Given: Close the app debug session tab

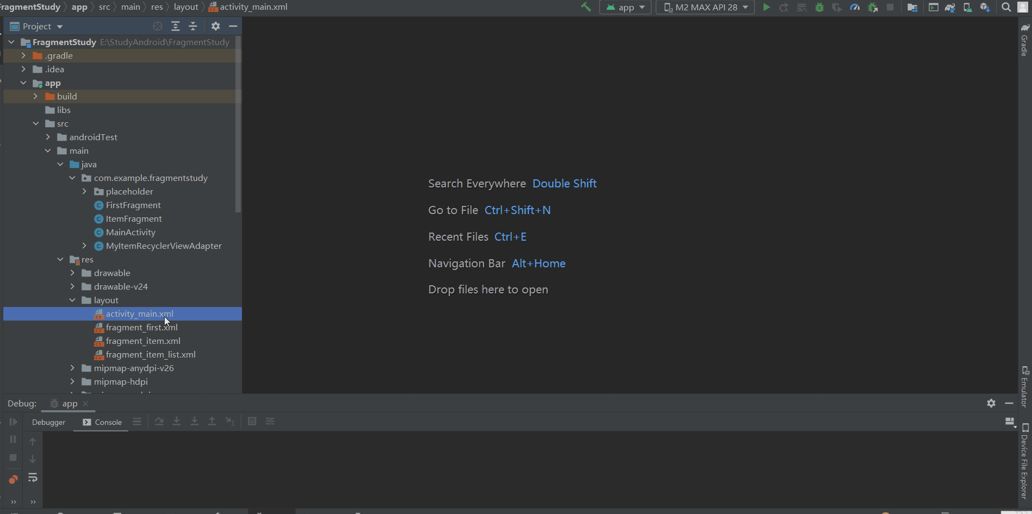Looking at the screenshot, I should [x=85, y=404].
